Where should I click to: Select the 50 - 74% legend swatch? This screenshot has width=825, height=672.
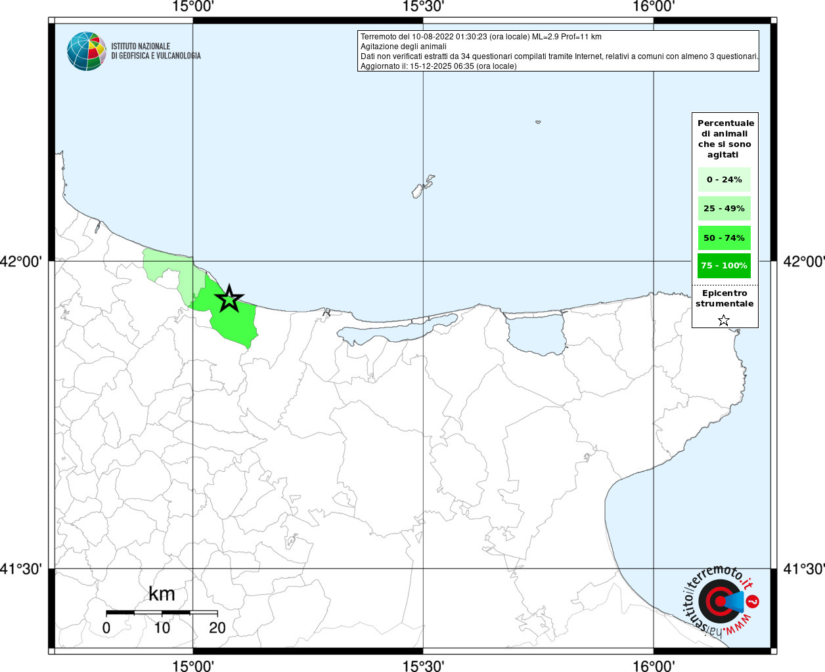click(725, 238)
